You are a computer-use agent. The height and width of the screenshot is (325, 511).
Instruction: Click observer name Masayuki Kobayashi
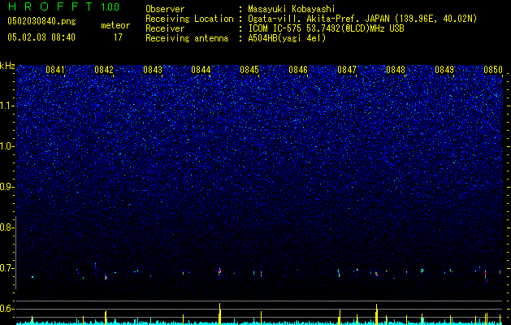(292, 9)
